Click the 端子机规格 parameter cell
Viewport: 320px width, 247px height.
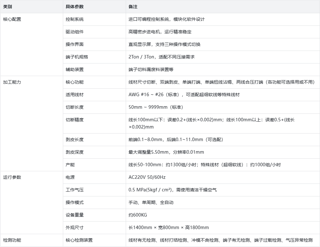tap(77, 57)
